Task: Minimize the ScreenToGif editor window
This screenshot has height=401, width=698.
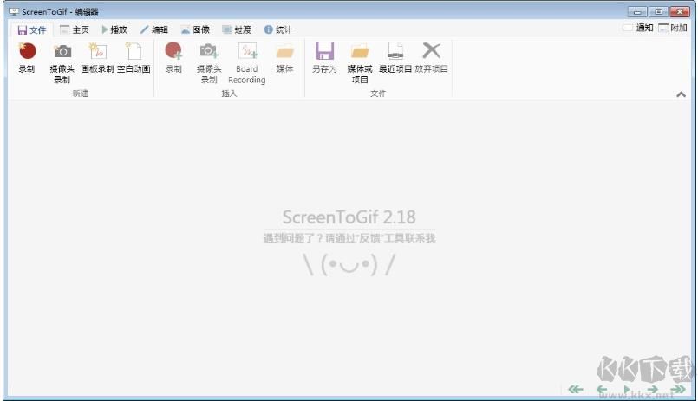Action: tap(637, 12)
